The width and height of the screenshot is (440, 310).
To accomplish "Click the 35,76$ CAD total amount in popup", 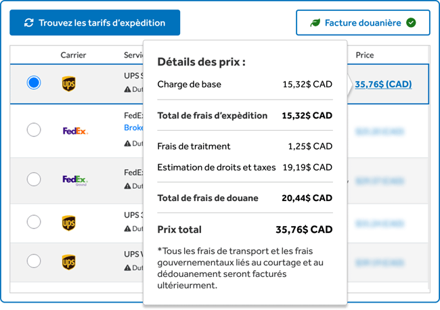I will (304, 229).
